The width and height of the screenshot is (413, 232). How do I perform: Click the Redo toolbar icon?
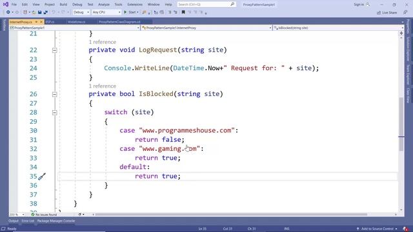(63, 12)
